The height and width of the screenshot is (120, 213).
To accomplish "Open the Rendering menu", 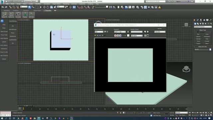I will click(66, 4).
